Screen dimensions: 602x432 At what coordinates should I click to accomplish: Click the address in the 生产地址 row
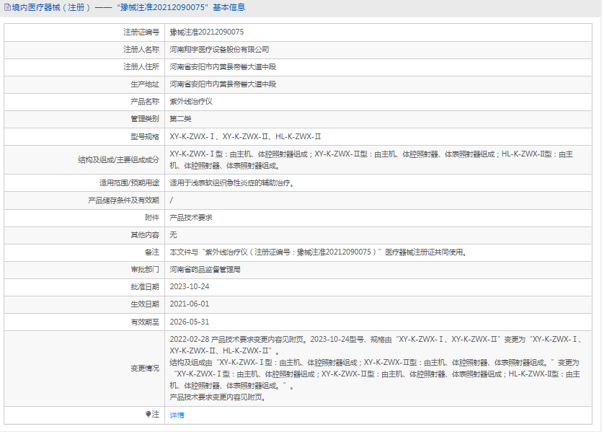[x=223, y=84]
